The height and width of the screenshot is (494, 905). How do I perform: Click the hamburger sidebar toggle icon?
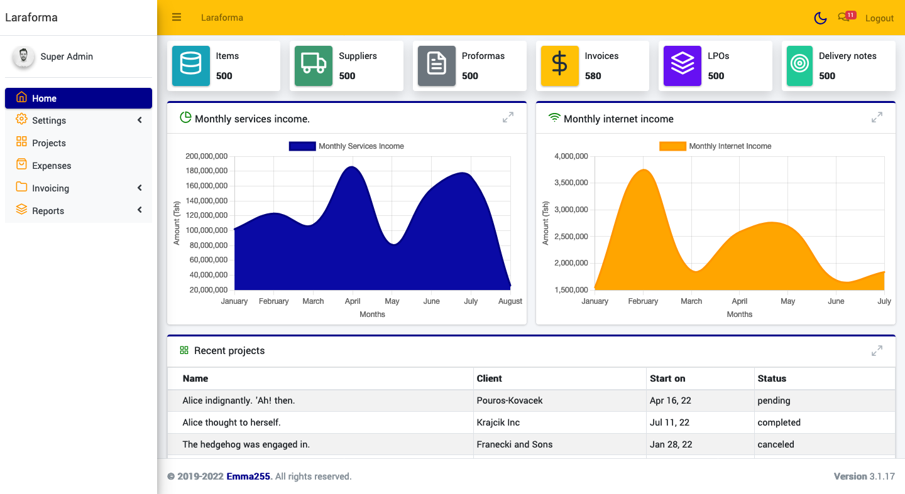point(177,18)
